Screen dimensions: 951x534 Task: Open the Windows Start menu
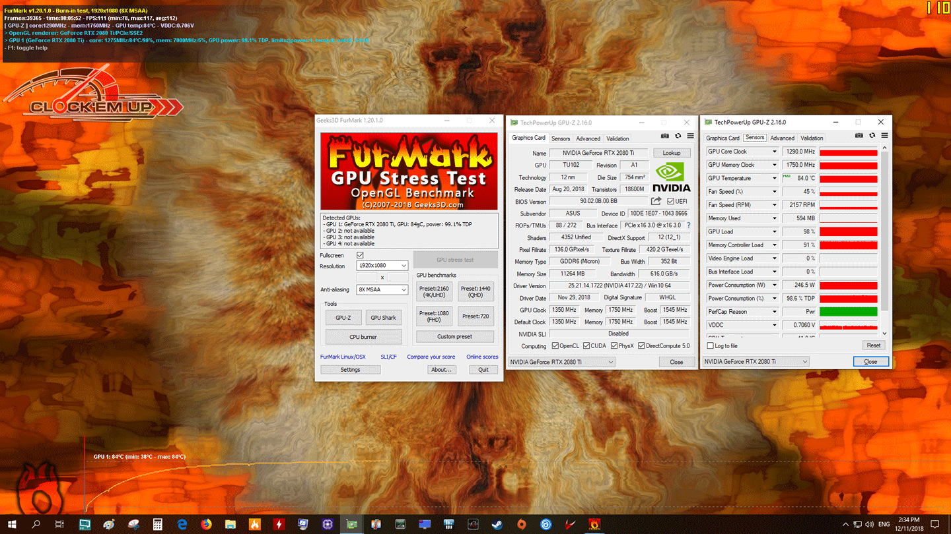point(13,524)
